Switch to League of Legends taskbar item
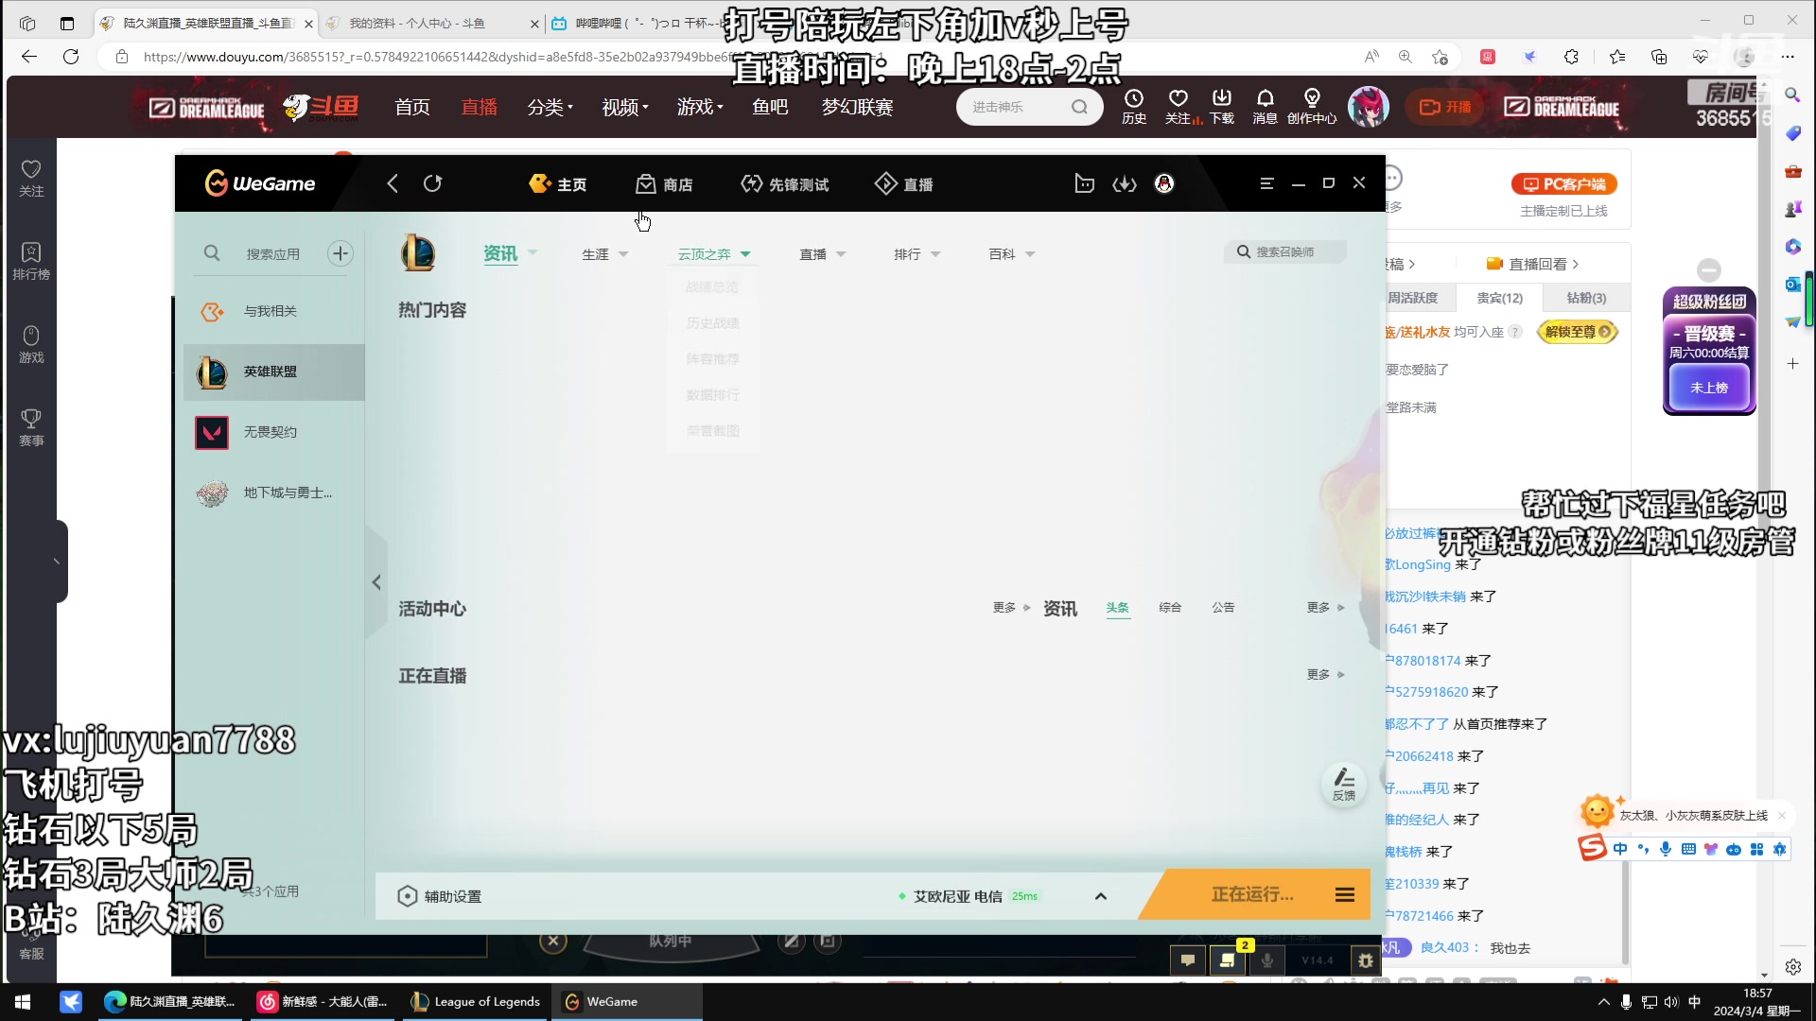The image size is (1816, 1021). tap(476, 1002)
